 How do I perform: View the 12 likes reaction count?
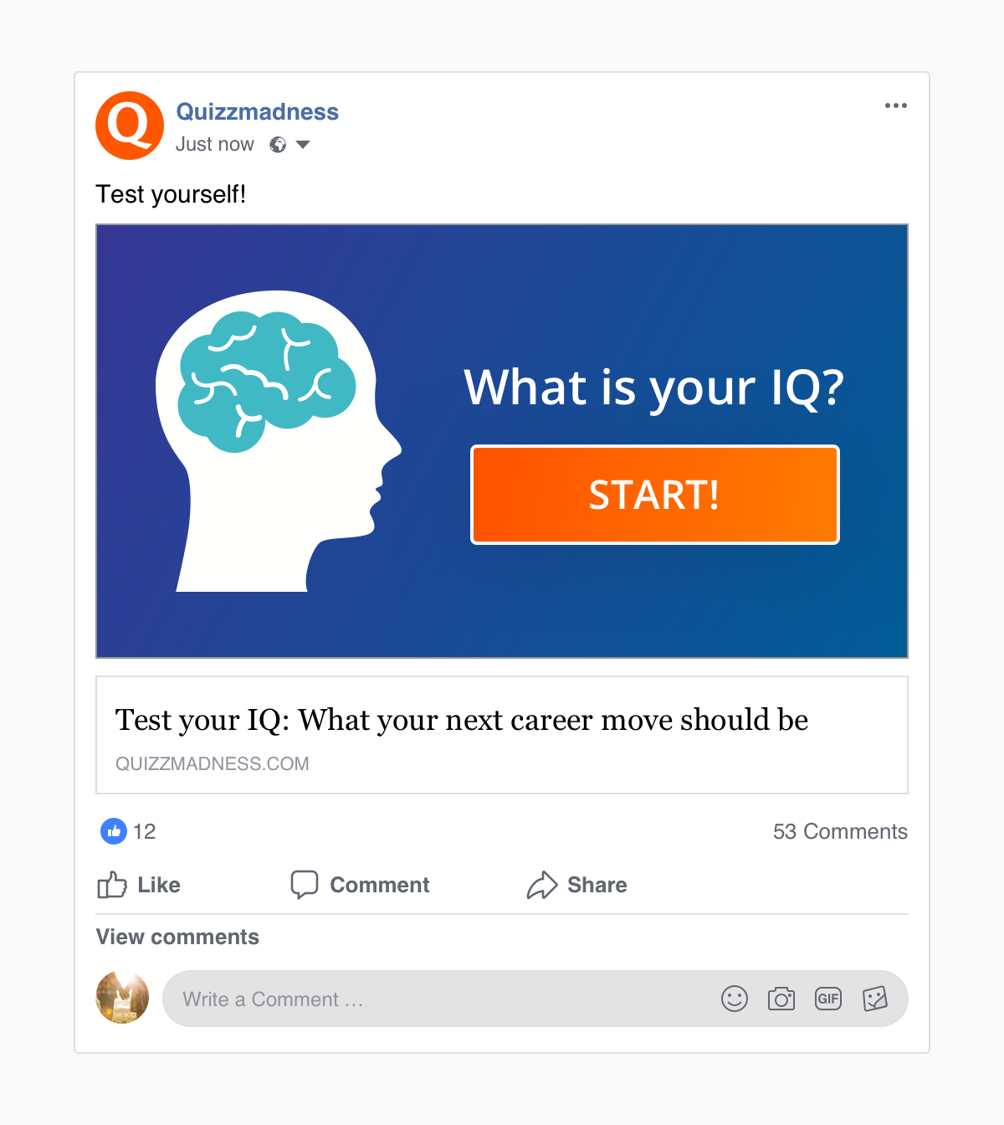[145, 831]
